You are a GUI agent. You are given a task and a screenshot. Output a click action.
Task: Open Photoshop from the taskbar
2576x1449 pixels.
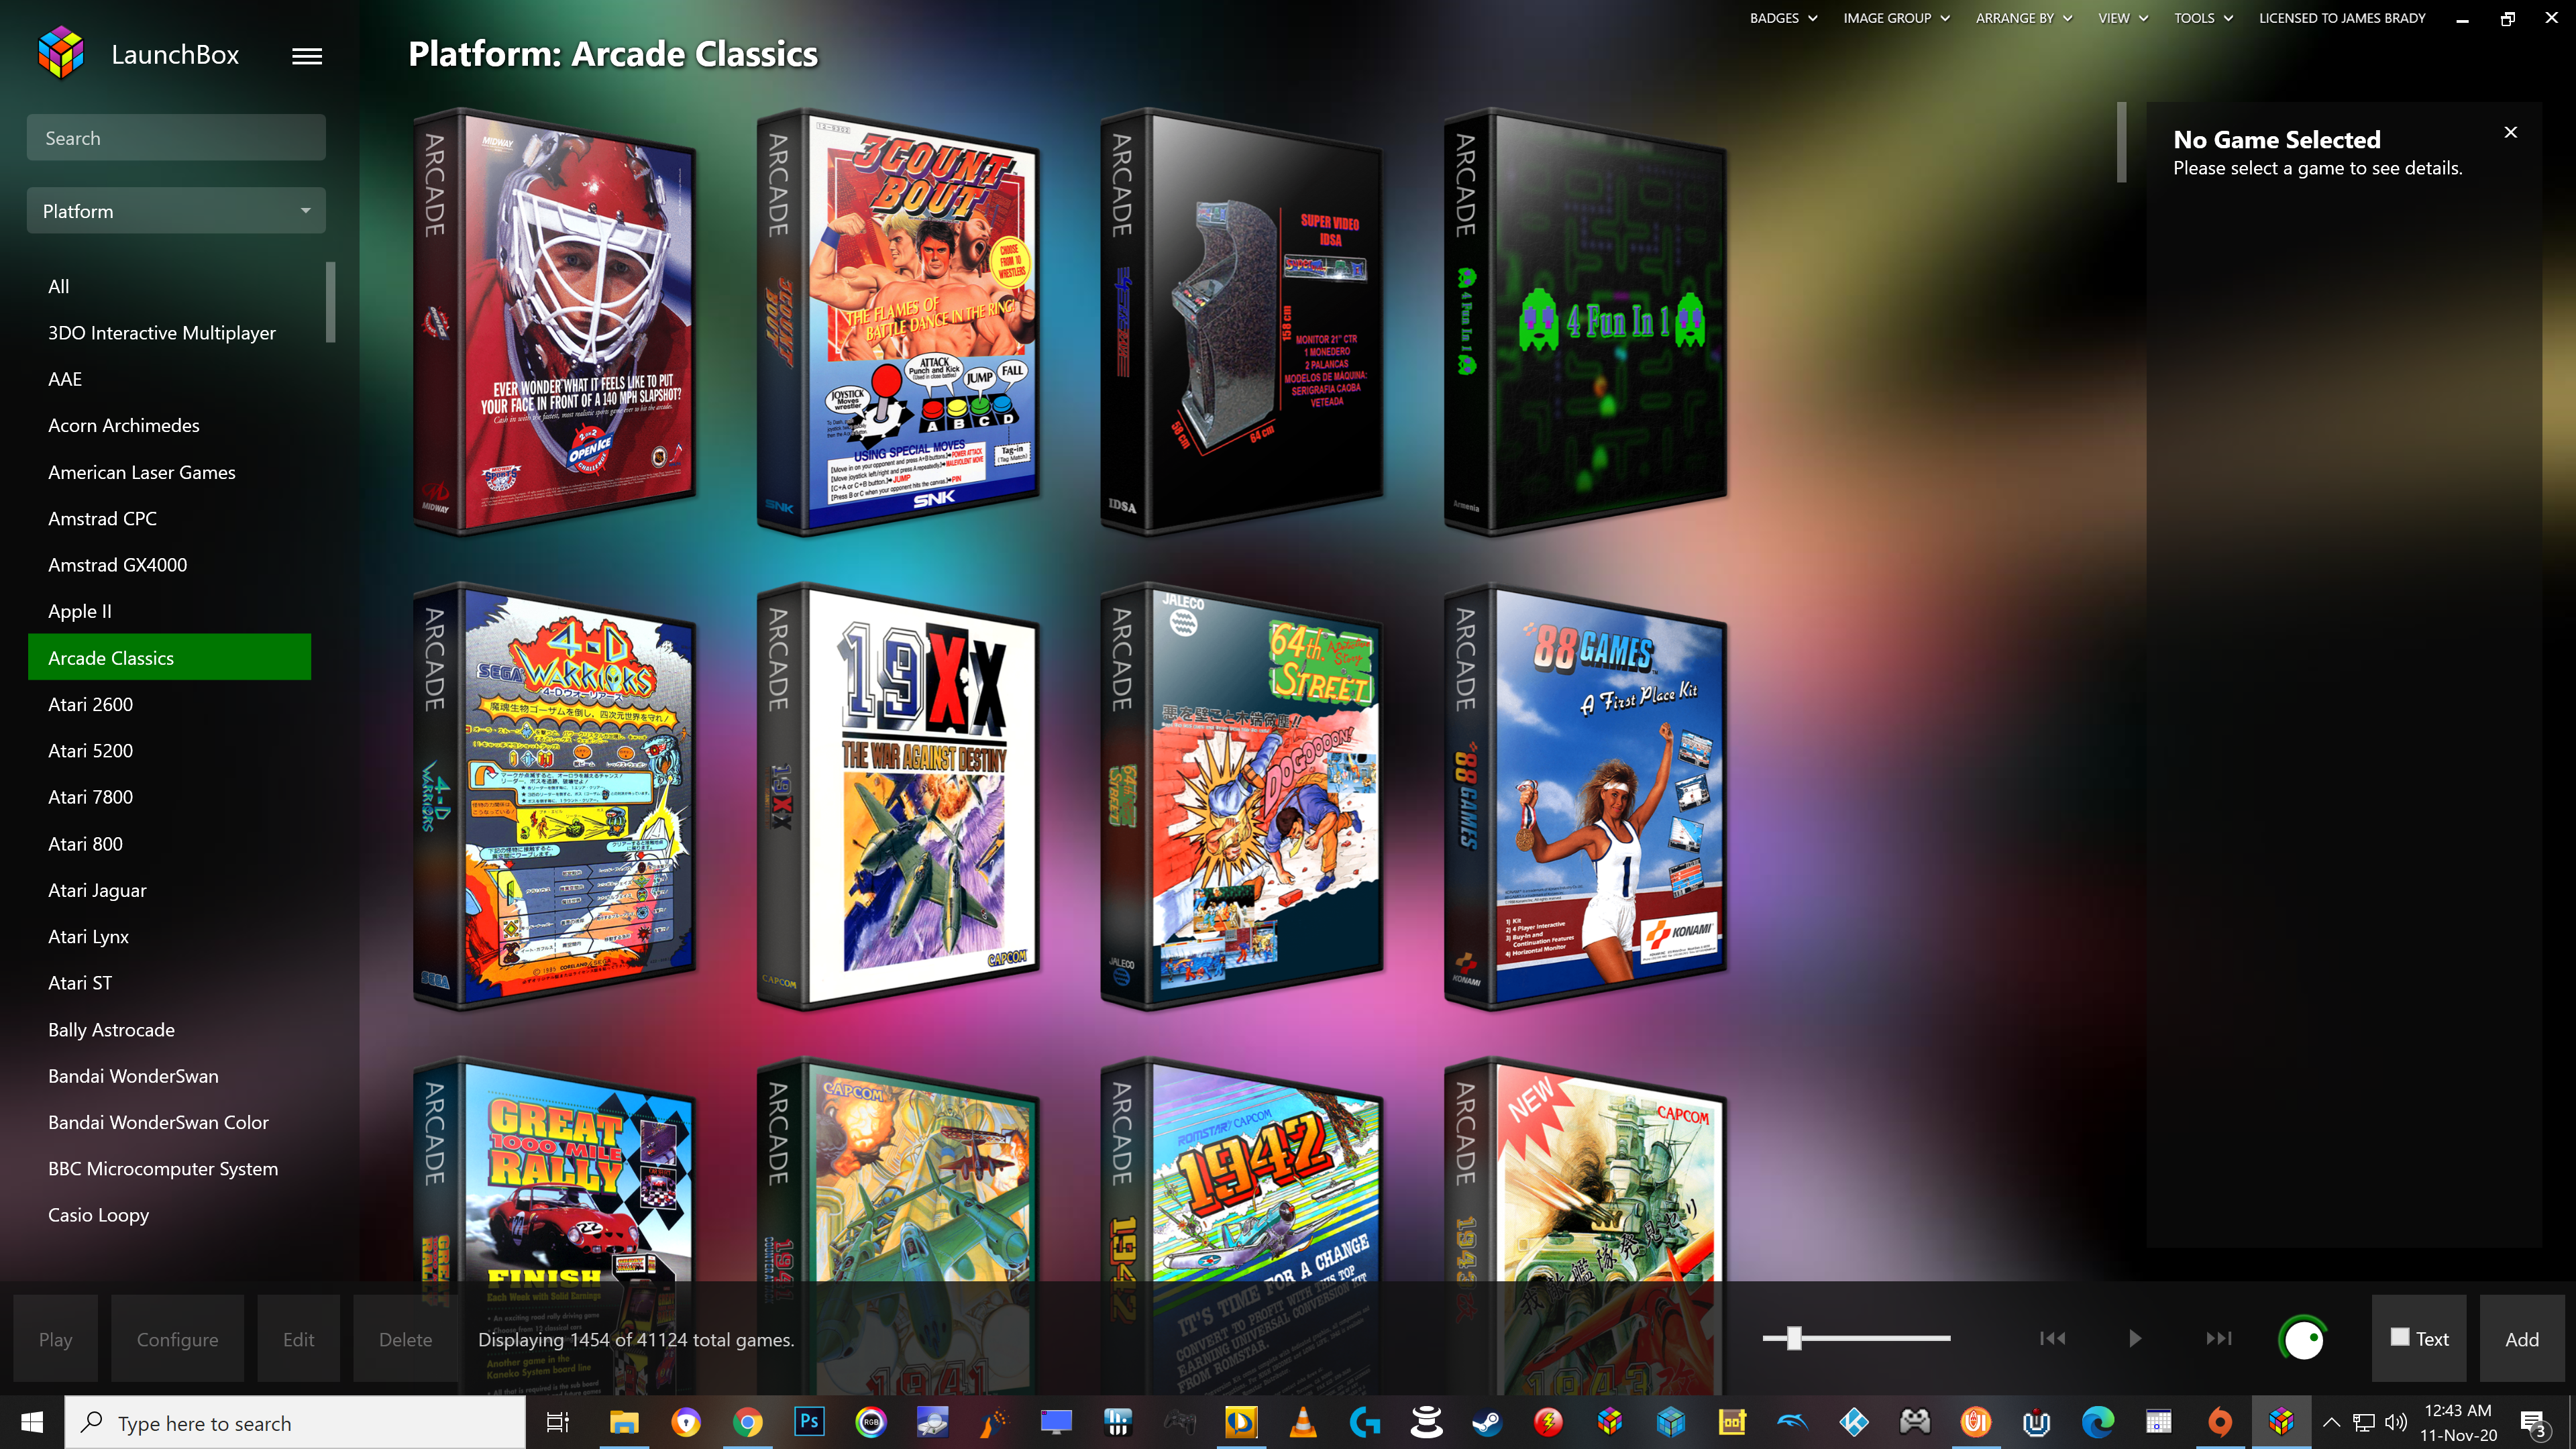tap(809, 1421)
